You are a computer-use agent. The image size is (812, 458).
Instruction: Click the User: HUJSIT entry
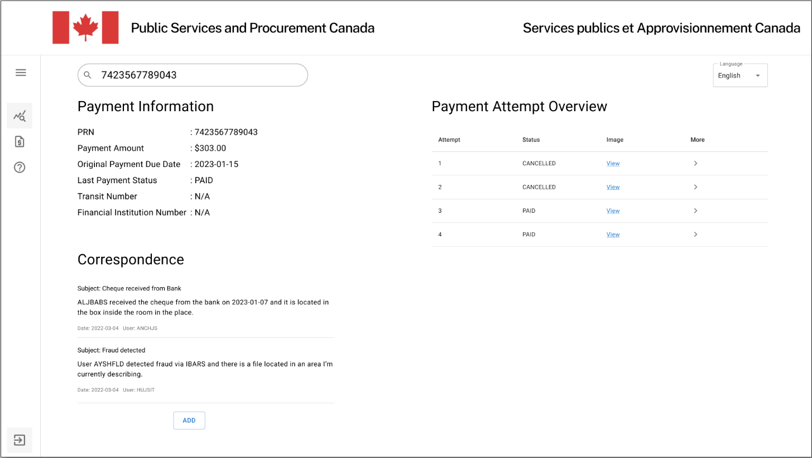[x=138, y=390]
